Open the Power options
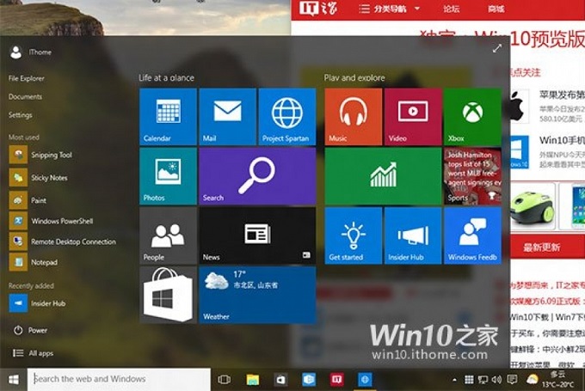 click(x=31, y=330)
